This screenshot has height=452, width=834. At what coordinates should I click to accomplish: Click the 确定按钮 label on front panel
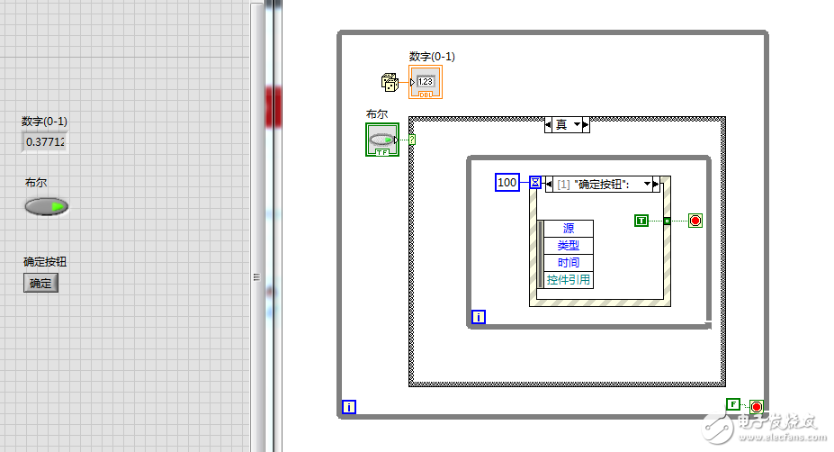[x=45, y=262]
